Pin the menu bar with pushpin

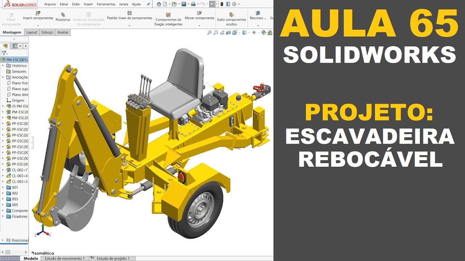pos(148,4)
